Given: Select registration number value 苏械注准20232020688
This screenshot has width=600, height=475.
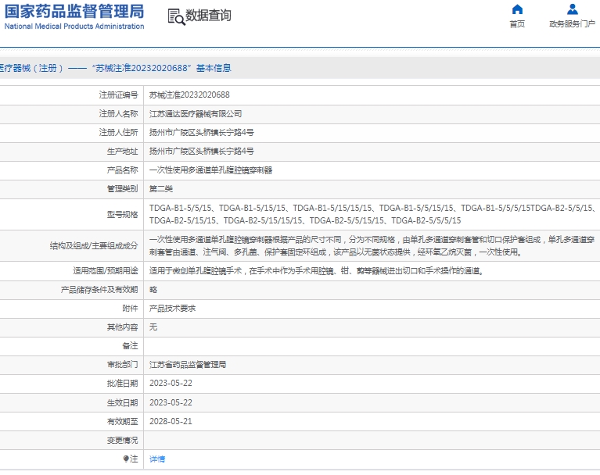Looking at the screenshot, I should (189, 95).
